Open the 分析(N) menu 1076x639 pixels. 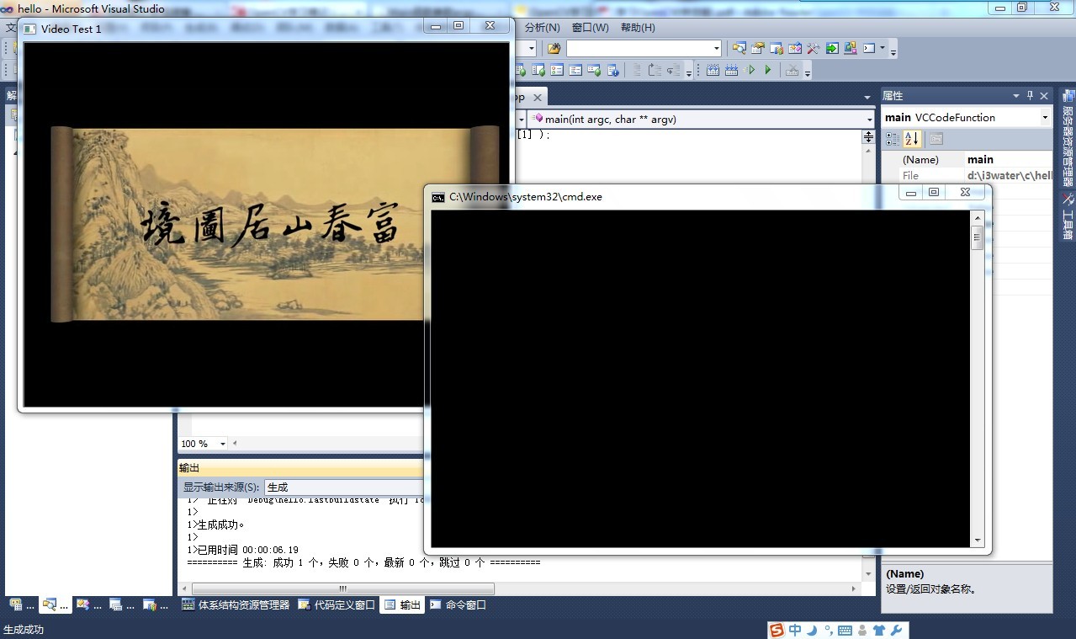click(x=542, y=28)
